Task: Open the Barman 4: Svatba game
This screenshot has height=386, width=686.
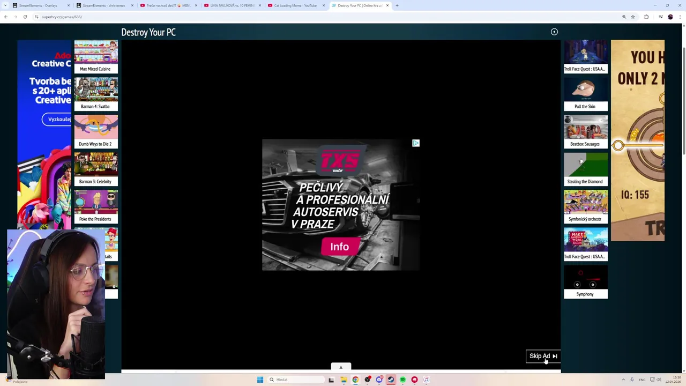Action: pyautogui.click(x=96, y=94)
